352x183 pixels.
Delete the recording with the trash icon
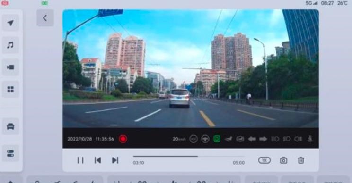[x=301, y=160]
